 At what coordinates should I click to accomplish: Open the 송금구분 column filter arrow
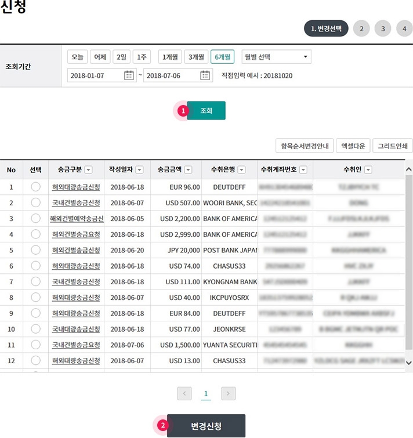[88, 170]
